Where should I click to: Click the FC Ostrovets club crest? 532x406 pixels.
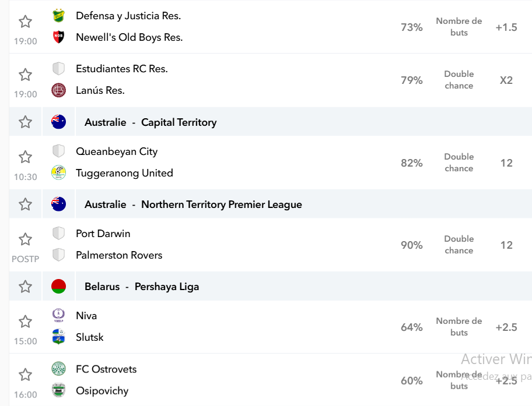(x=58, y=369)
